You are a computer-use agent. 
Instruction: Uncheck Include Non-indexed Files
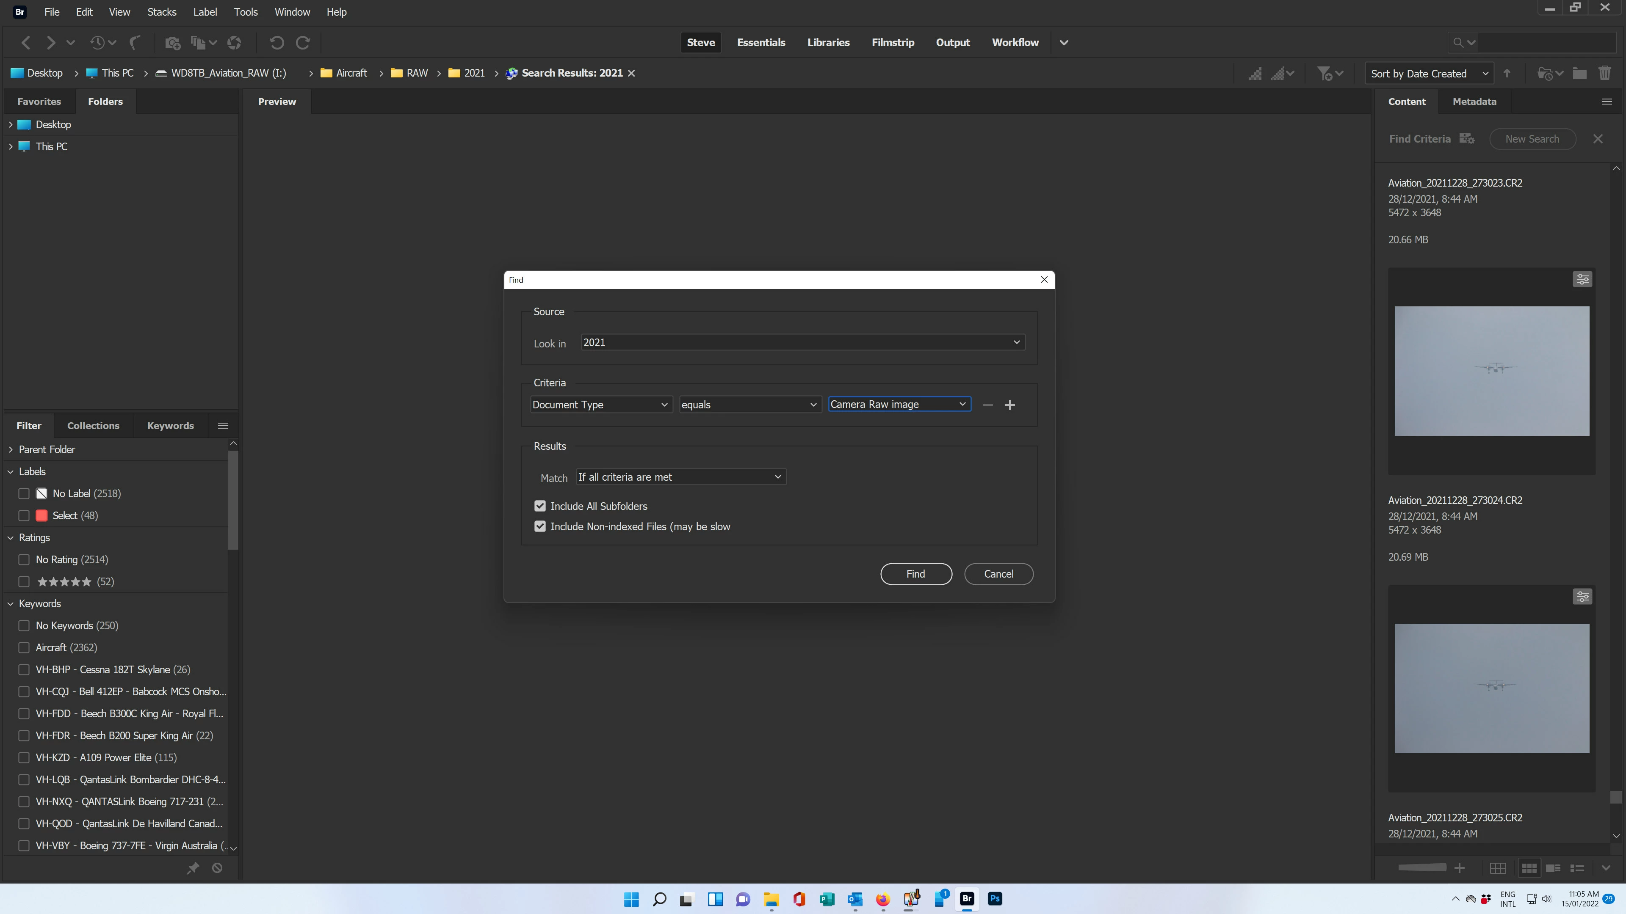pyautogui.click(x=540, y=526)
